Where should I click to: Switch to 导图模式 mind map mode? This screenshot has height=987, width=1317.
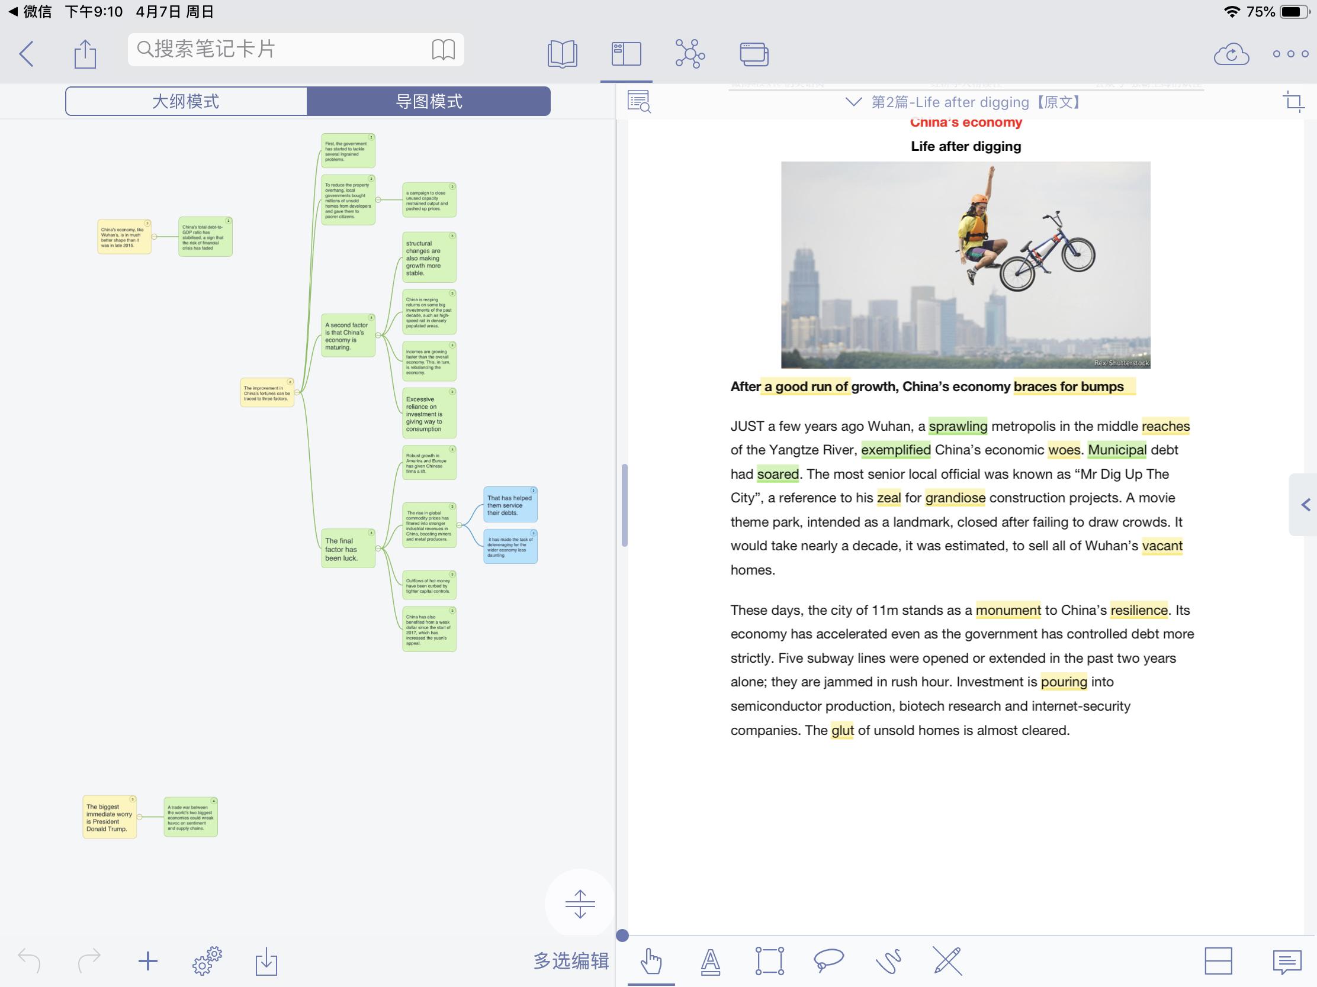429,101
